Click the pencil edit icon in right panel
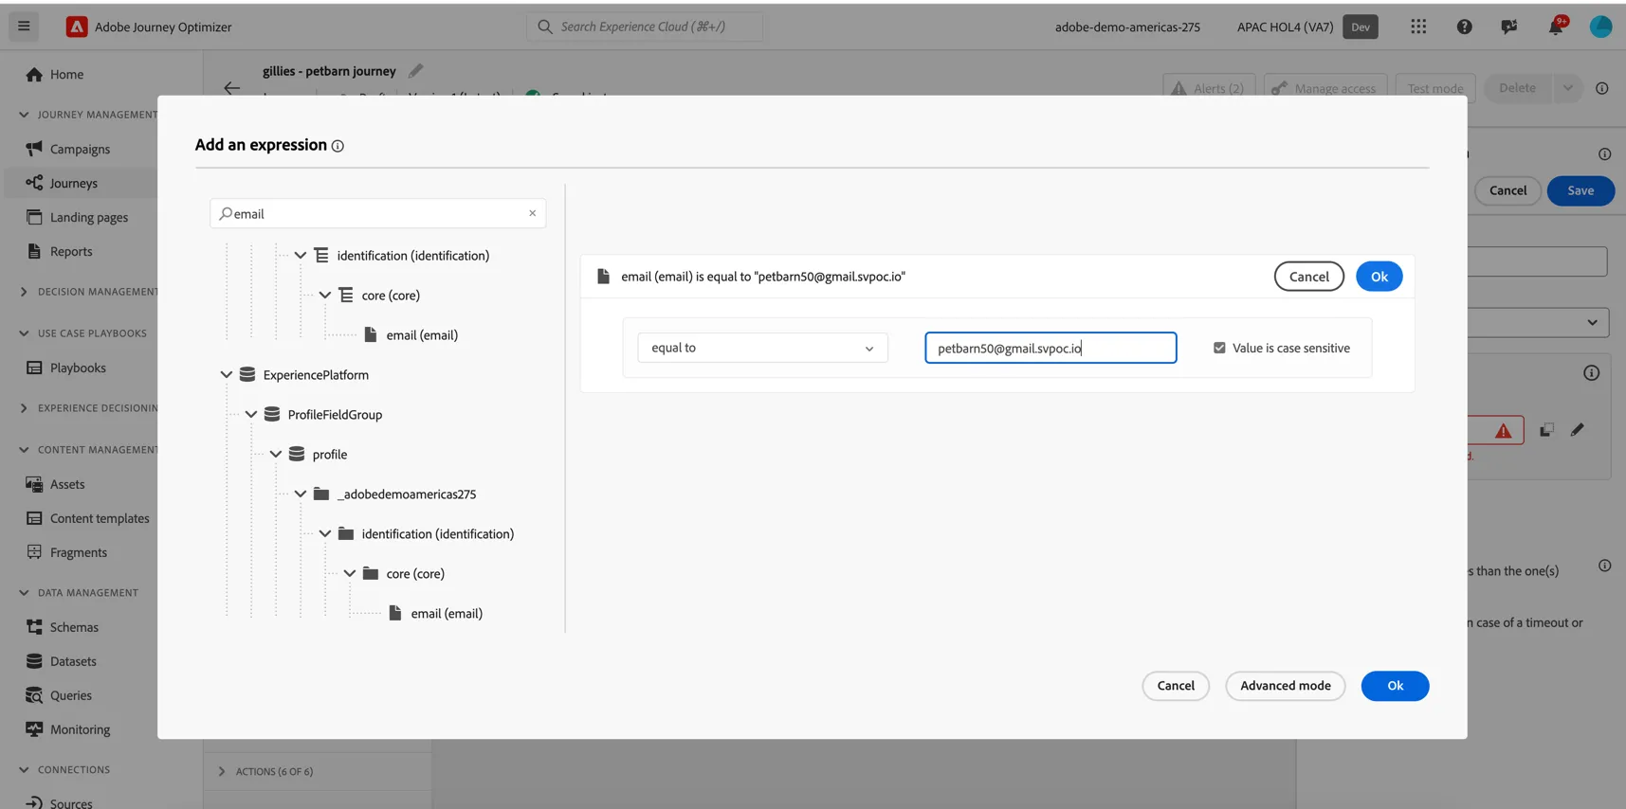The image size is (1626, 809). pos(1578,430)
